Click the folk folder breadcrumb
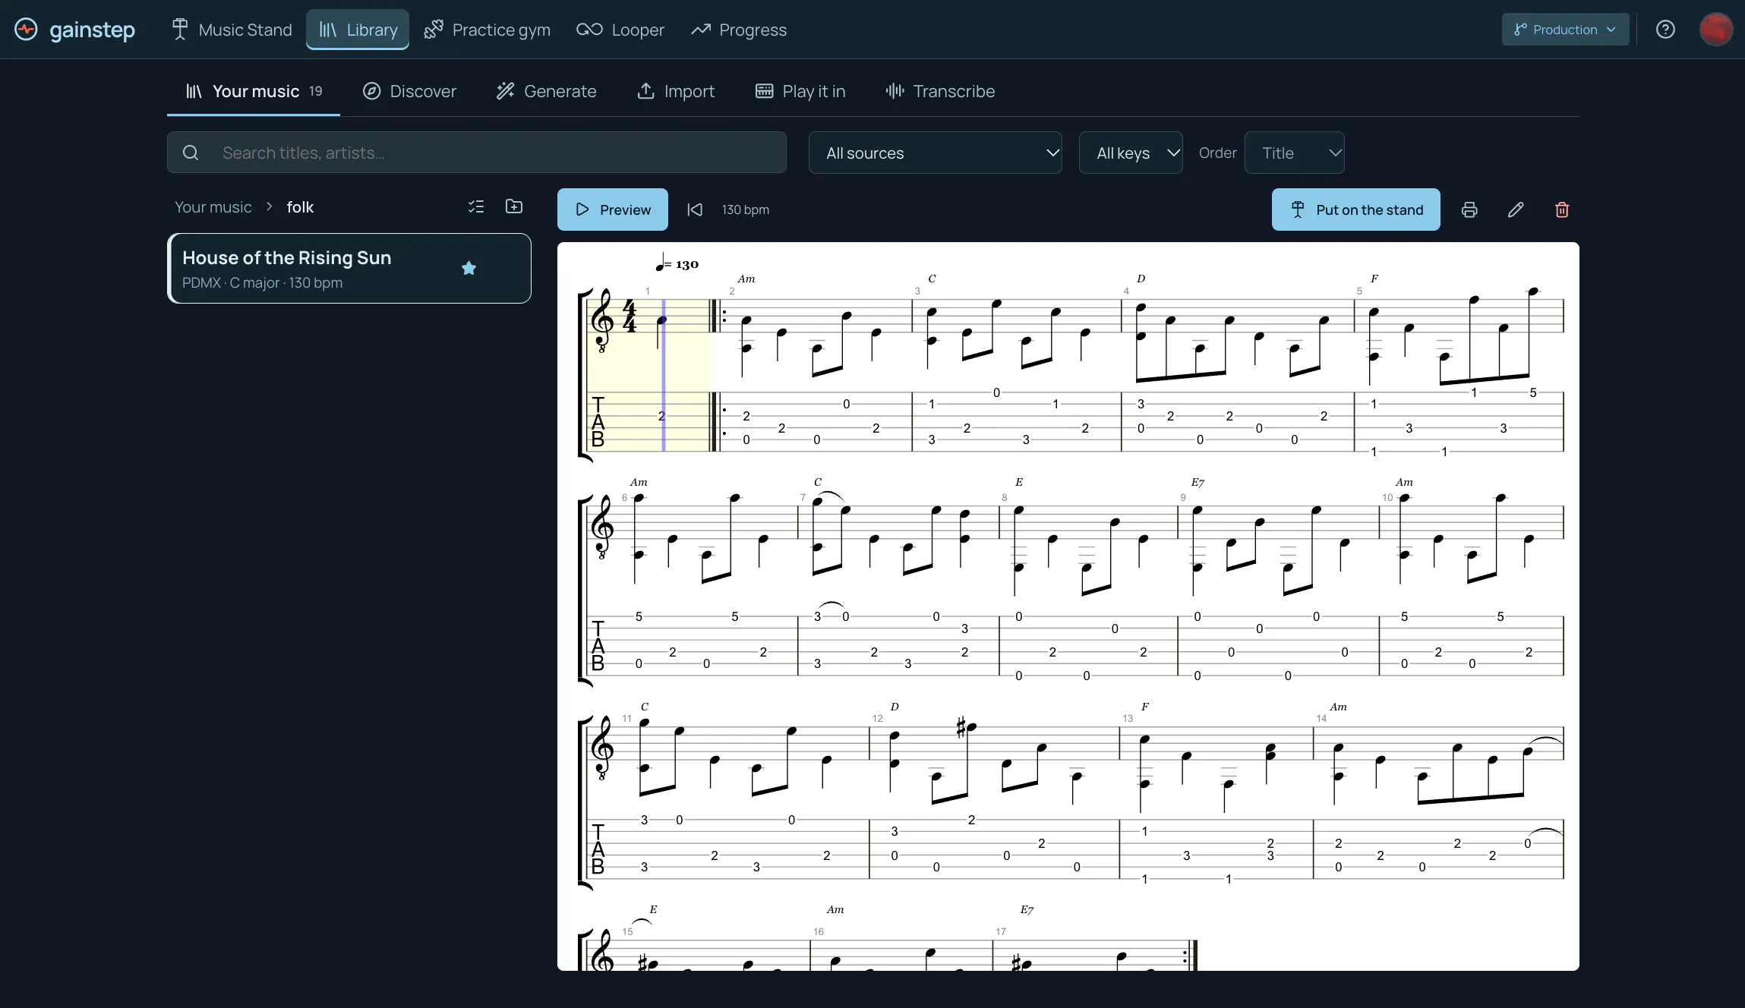 pyautogui.click(x=300, y=207)
